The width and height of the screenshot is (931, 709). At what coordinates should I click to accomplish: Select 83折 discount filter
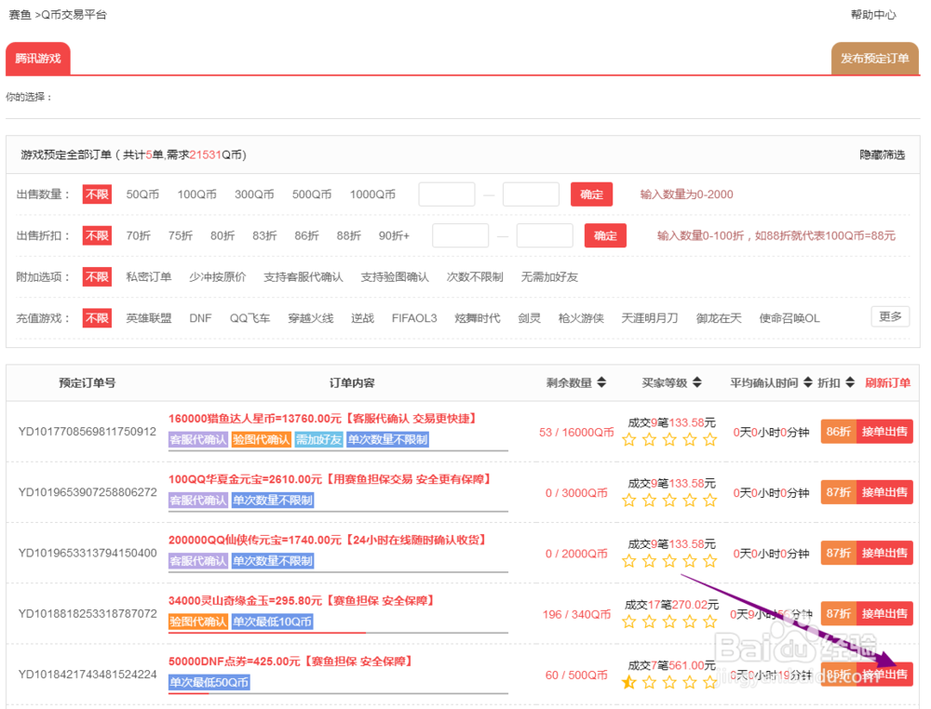(264, 235)
